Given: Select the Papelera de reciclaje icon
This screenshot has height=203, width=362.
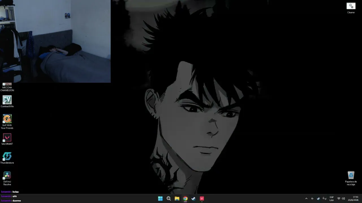Looking at the screenshot, I should (x=351, y=178).
